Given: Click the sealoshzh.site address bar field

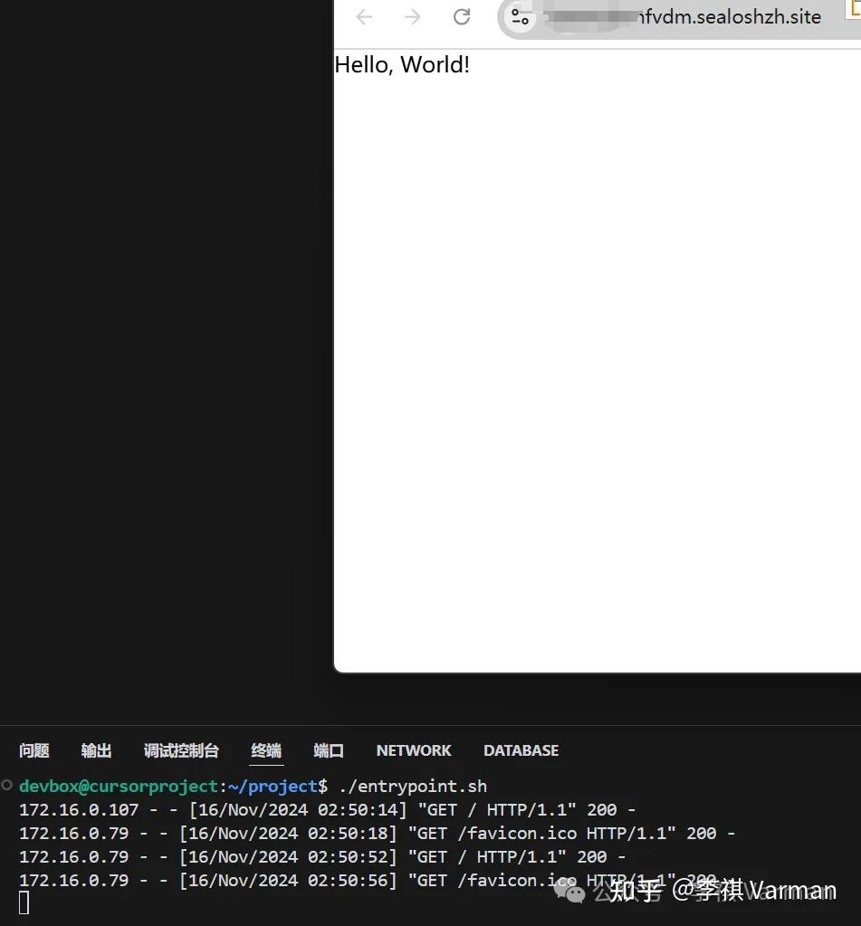Looking at the screenshot, I should [688, 16].
